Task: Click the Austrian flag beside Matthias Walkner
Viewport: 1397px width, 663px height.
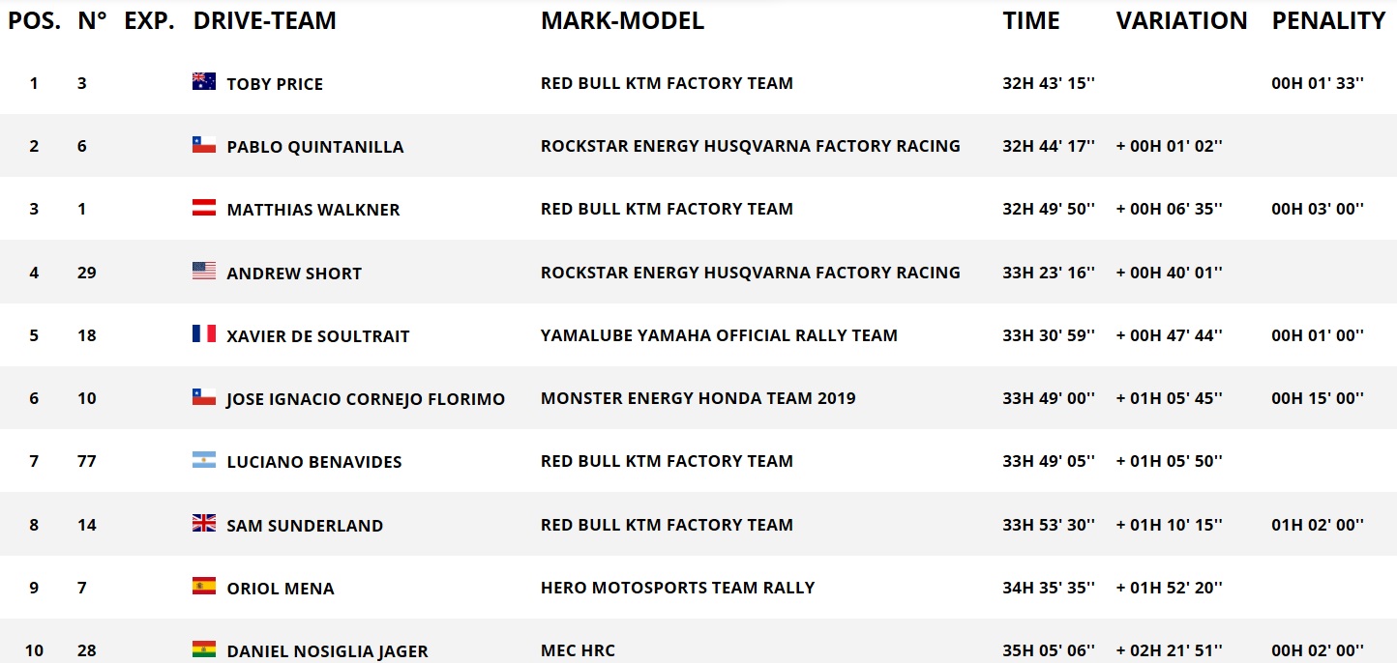Action: click(x=204, y=207)
